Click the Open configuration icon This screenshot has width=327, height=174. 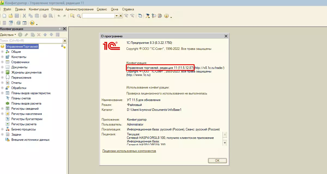point(4,23)
